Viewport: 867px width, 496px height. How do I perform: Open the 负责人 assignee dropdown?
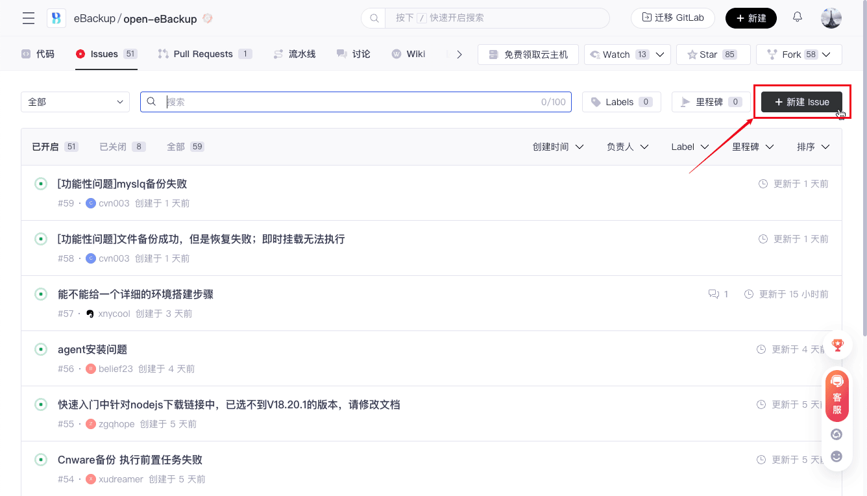point(628,147)
